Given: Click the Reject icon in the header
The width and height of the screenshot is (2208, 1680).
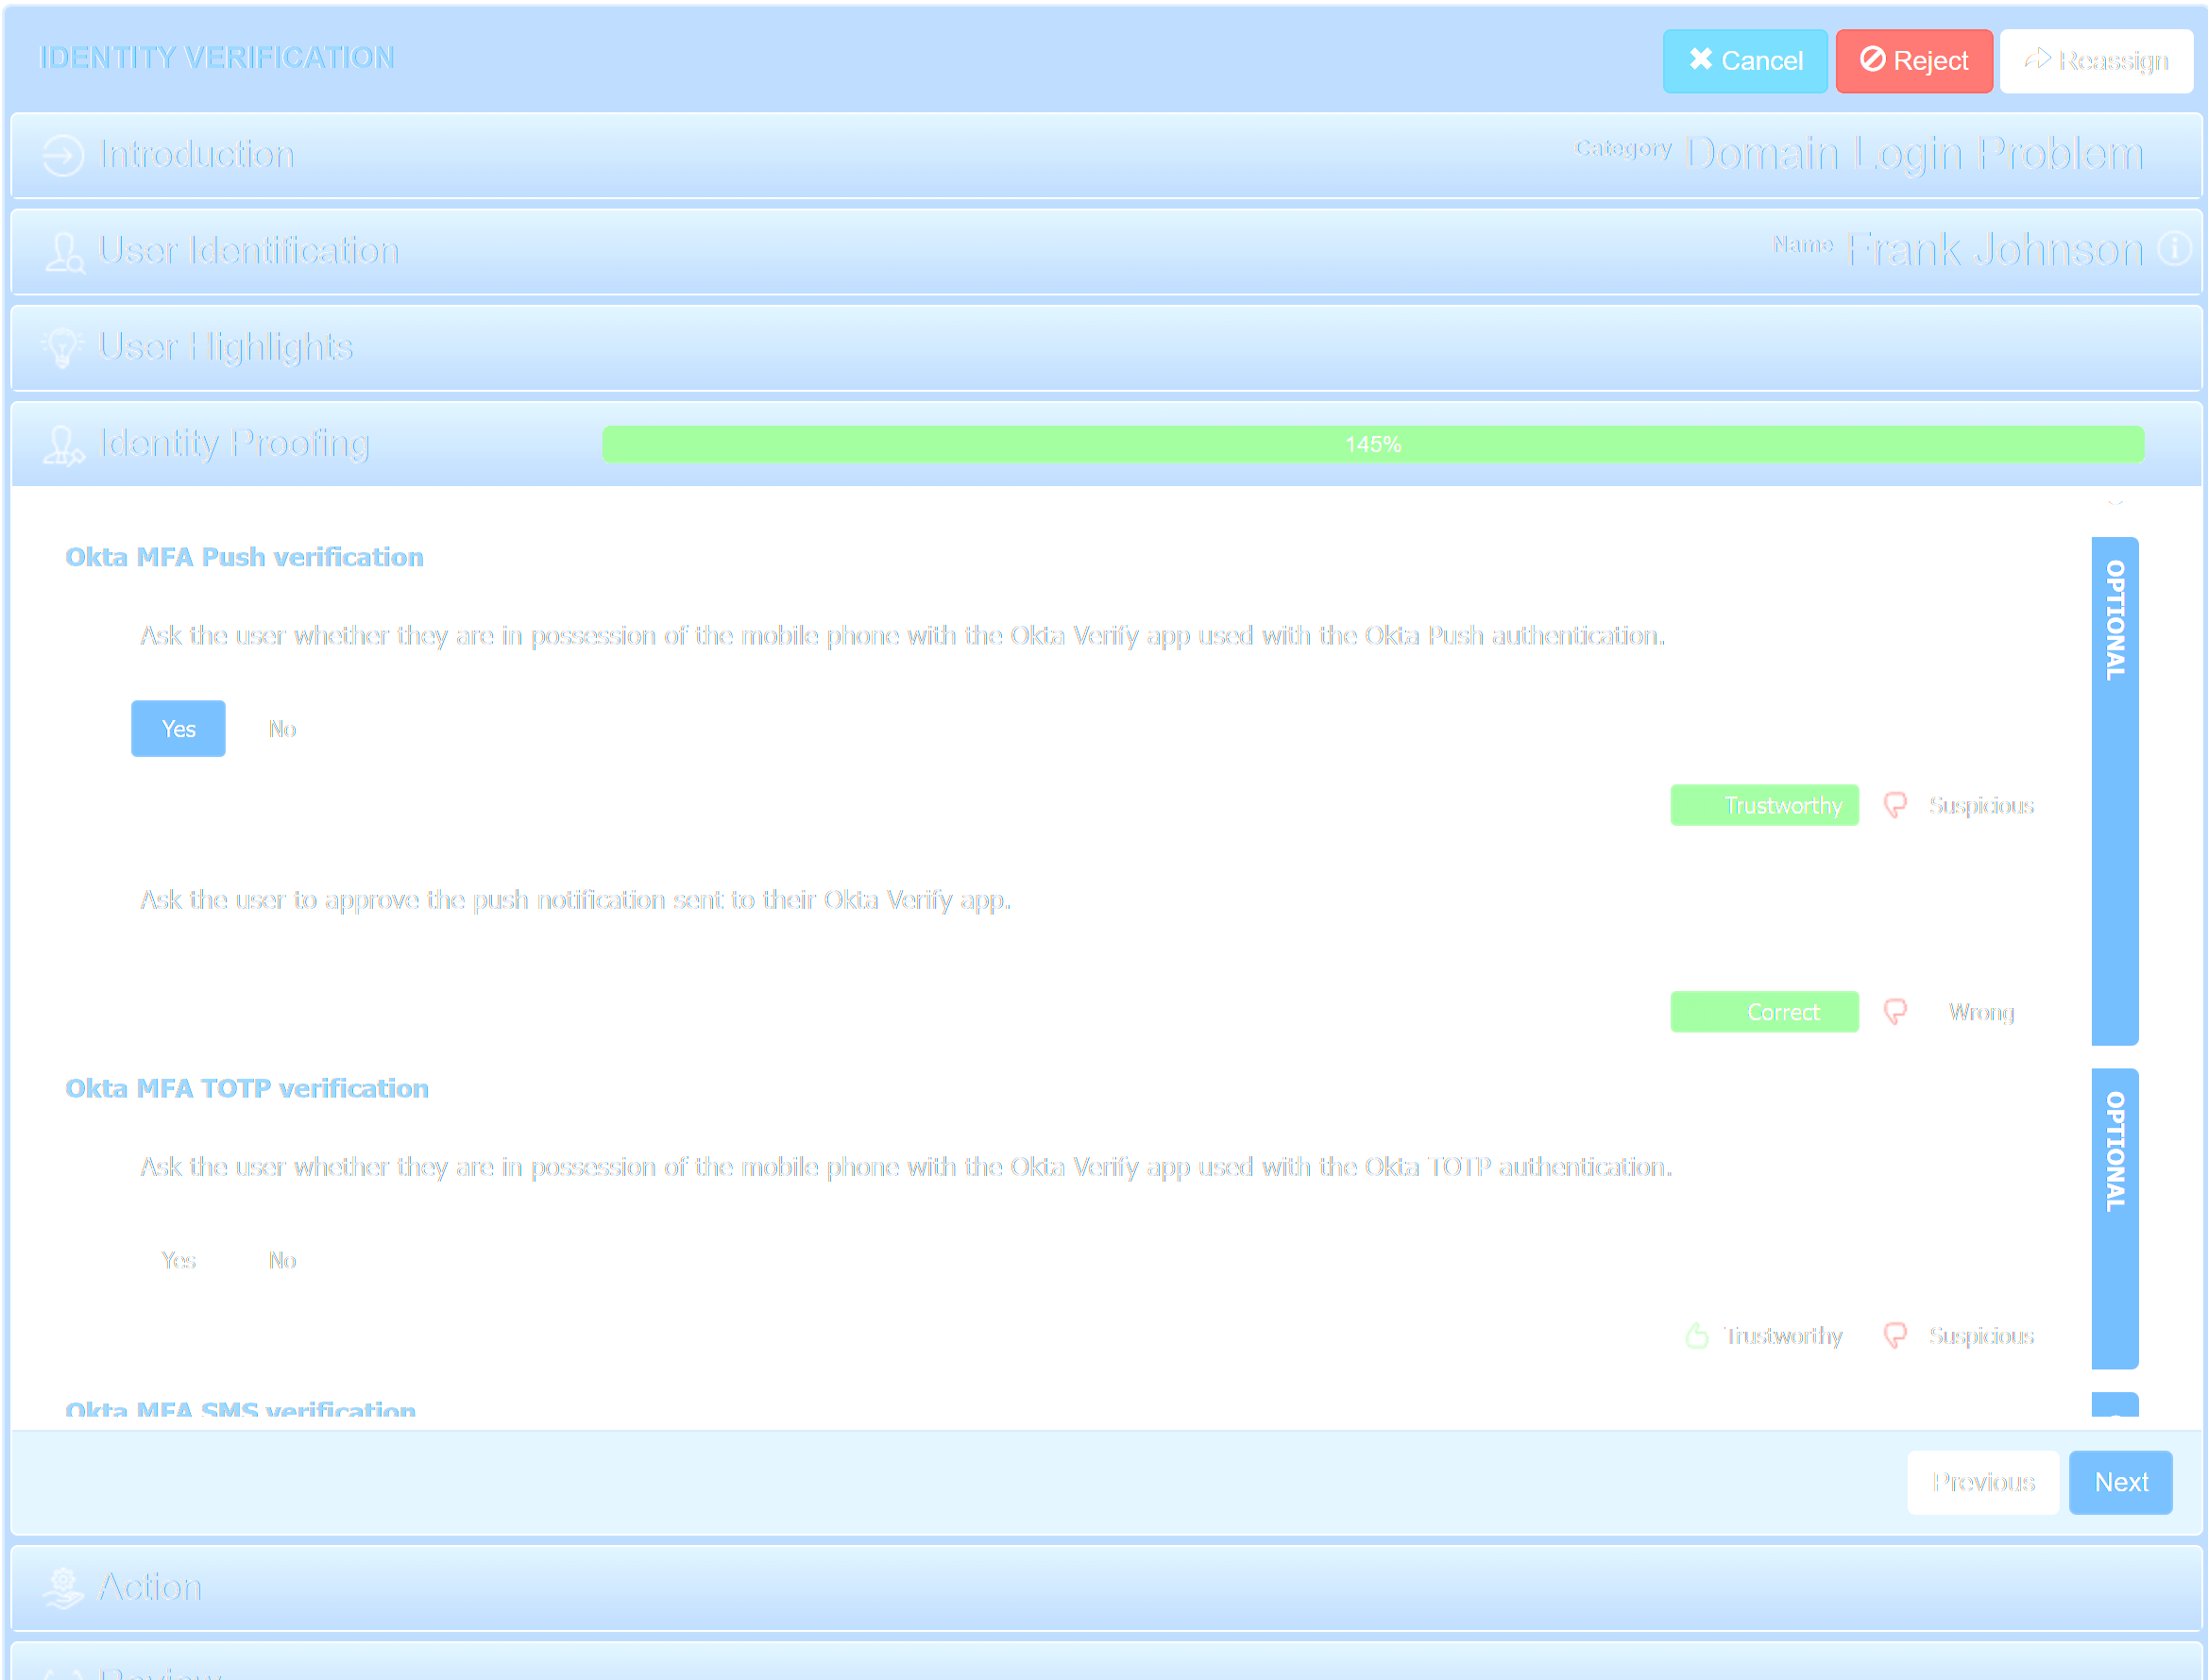Looking at the screenshot, I should (1872, 60).
